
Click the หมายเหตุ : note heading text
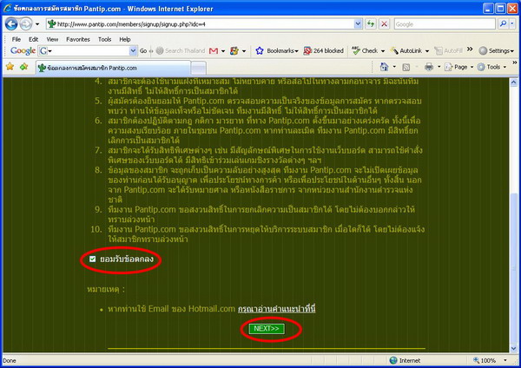pos(106,289)
